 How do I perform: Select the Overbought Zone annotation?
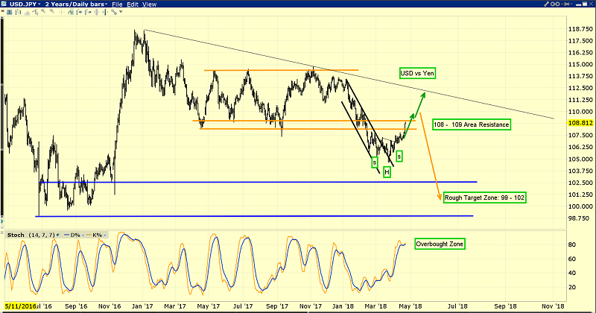point(441,244)
